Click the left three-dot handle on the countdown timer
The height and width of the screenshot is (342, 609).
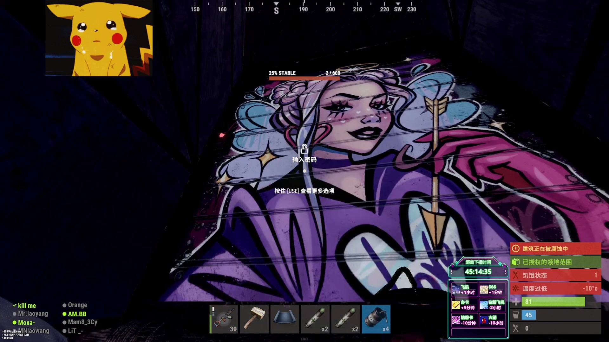point(452,272)
